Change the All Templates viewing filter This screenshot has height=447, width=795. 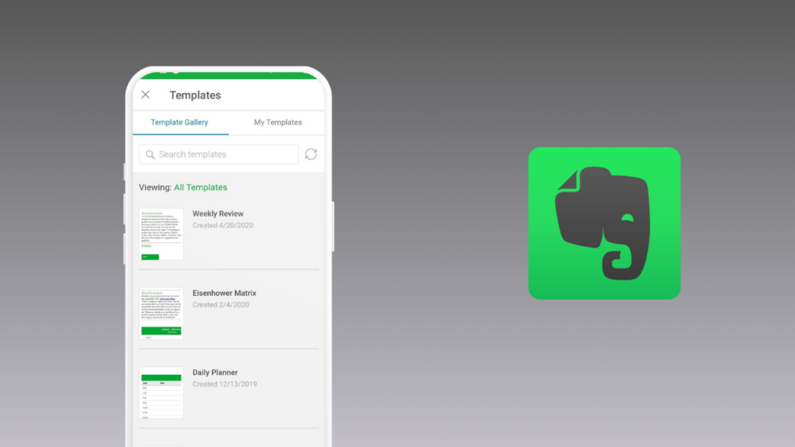[200, 188]
